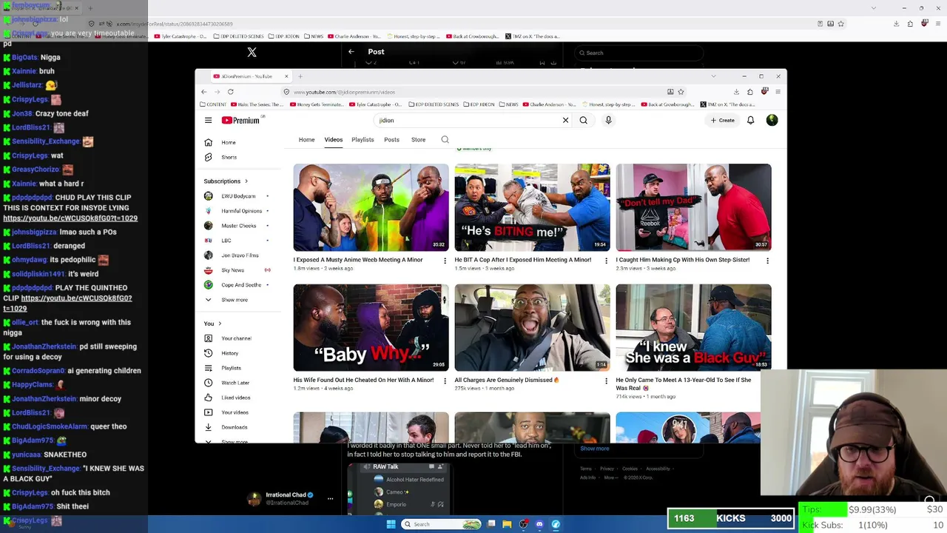This screenshot has width=947, height=533.
Task: Search within the channel using magnifier icon
Action: point(445,139)
